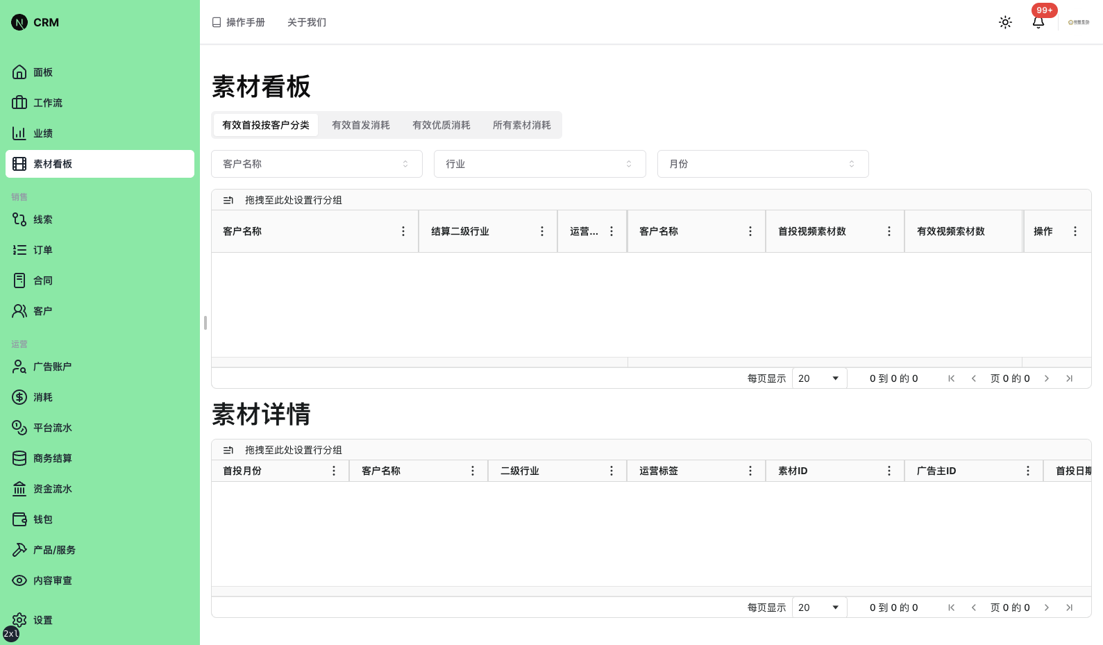Expand the 行业 filter dropdown
The image size is (1103, 645).
pos(539,164)
